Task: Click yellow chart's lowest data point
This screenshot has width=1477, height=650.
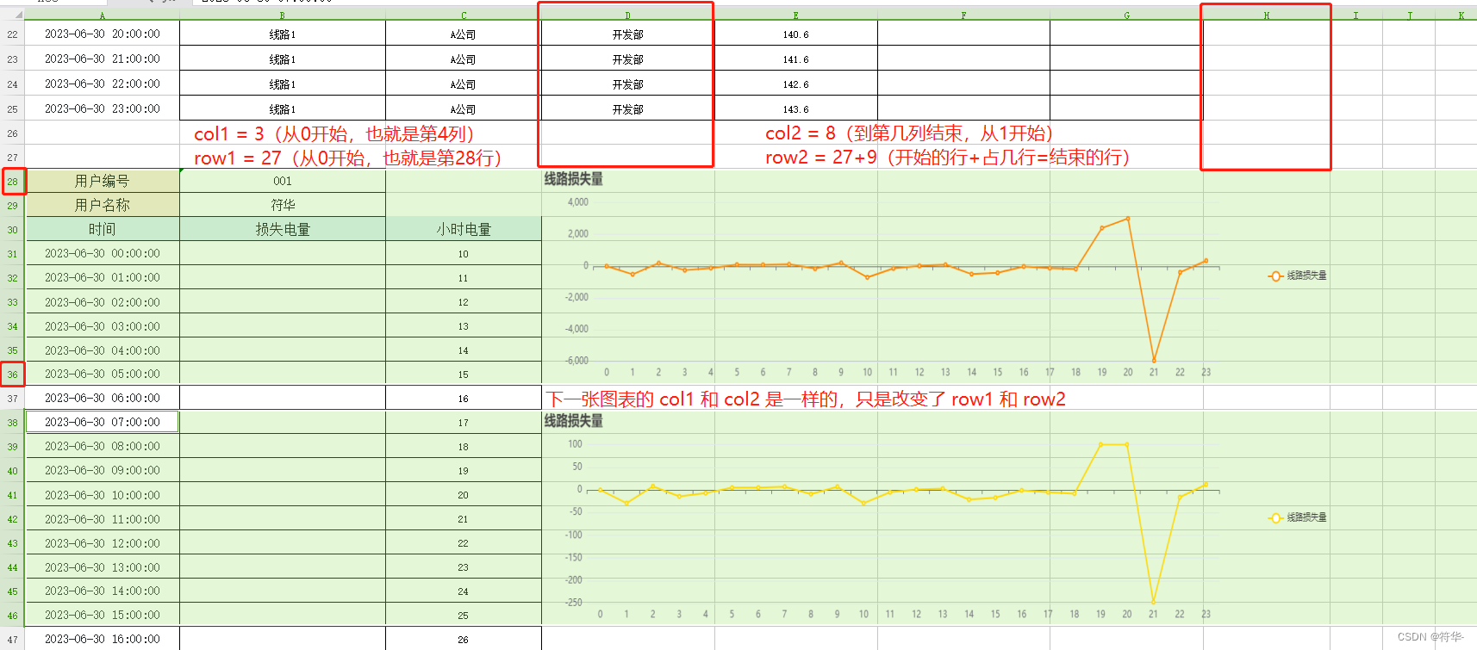Action: tap(1153, 602)
